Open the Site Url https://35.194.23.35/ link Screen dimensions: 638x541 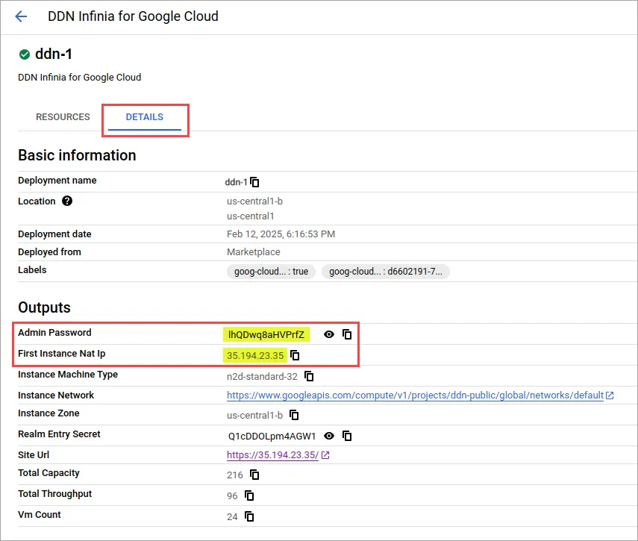272,455
